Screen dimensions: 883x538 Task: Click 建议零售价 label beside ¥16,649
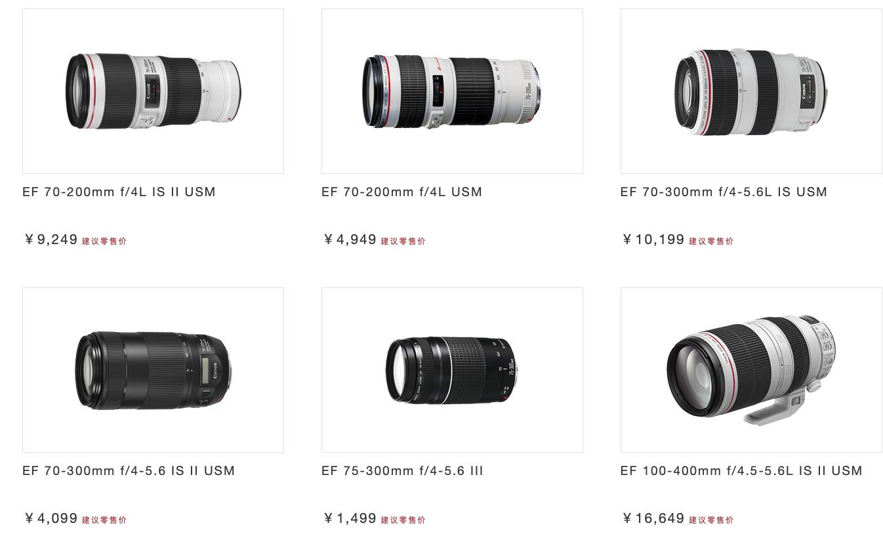[711, 520]
